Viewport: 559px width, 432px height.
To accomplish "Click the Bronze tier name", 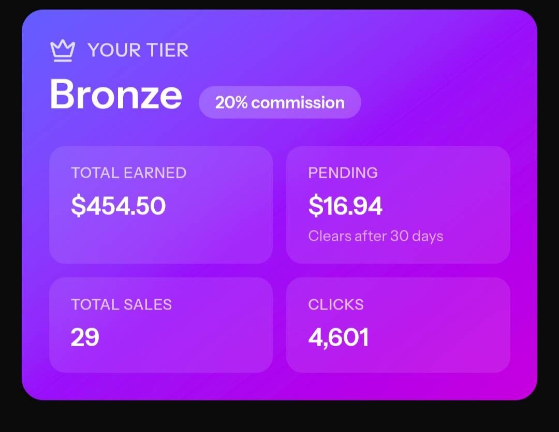I will click(116, 94).
